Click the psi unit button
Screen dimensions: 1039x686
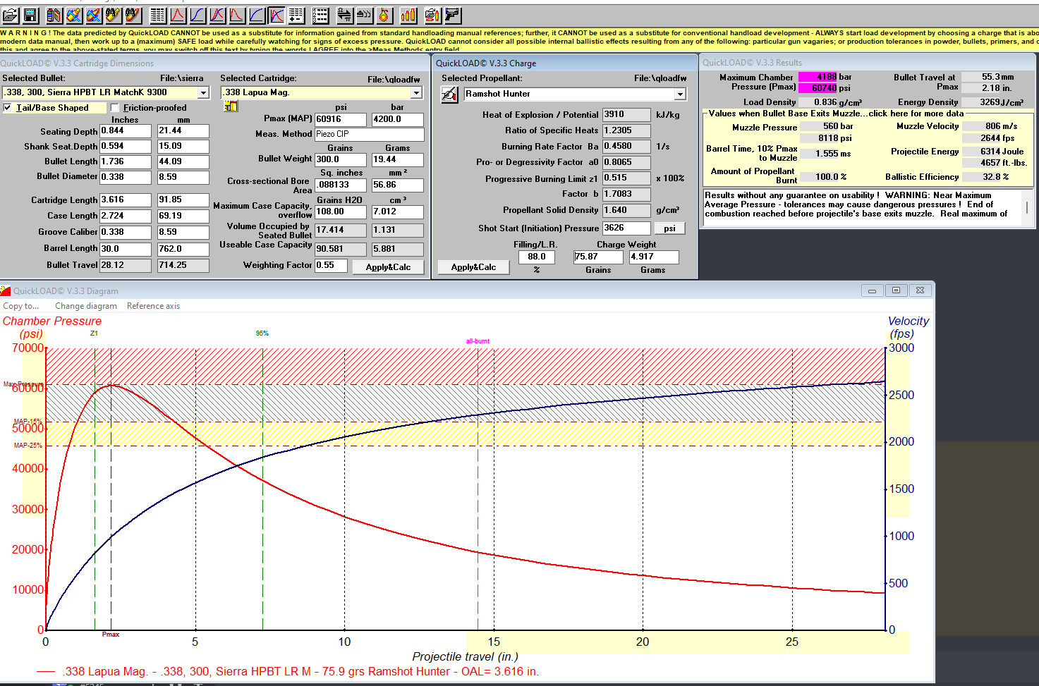[669, 228]
